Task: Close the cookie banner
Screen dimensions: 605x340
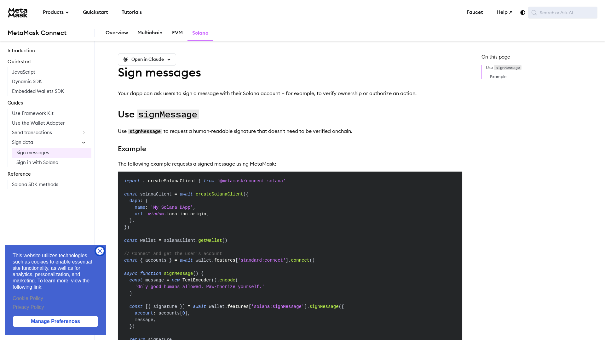Action: [x=100, y=251]
